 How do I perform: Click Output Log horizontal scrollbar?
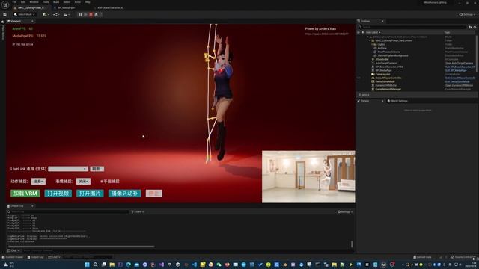coord(81,247)
